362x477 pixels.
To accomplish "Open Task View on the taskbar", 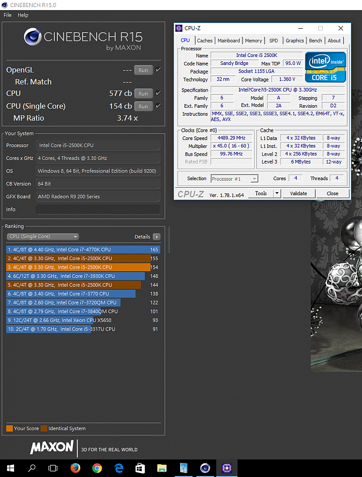I will 53,468.
